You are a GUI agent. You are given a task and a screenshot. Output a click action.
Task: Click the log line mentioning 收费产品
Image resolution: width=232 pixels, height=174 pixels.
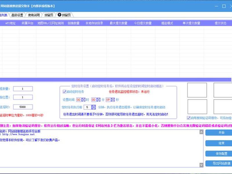click(30, 140)
